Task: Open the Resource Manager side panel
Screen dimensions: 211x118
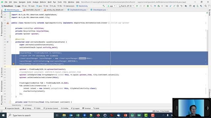Action: tap(2, 29)
